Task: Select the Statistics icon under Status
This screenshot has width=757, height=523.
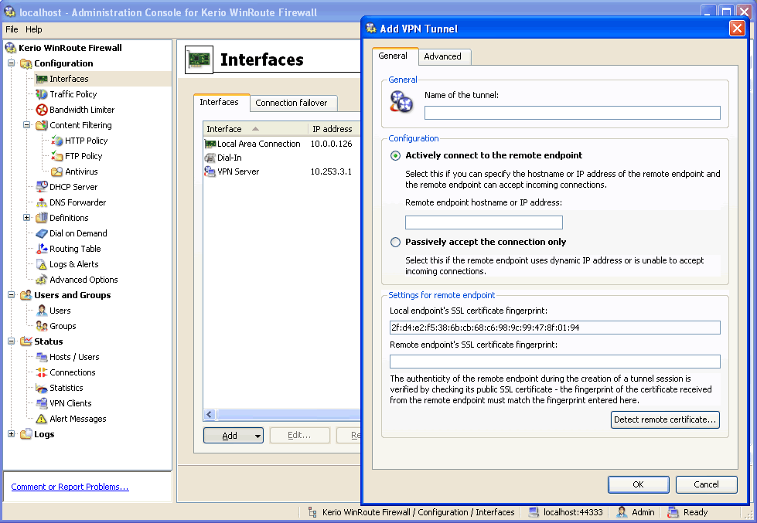Action: (x=42, y=388)
